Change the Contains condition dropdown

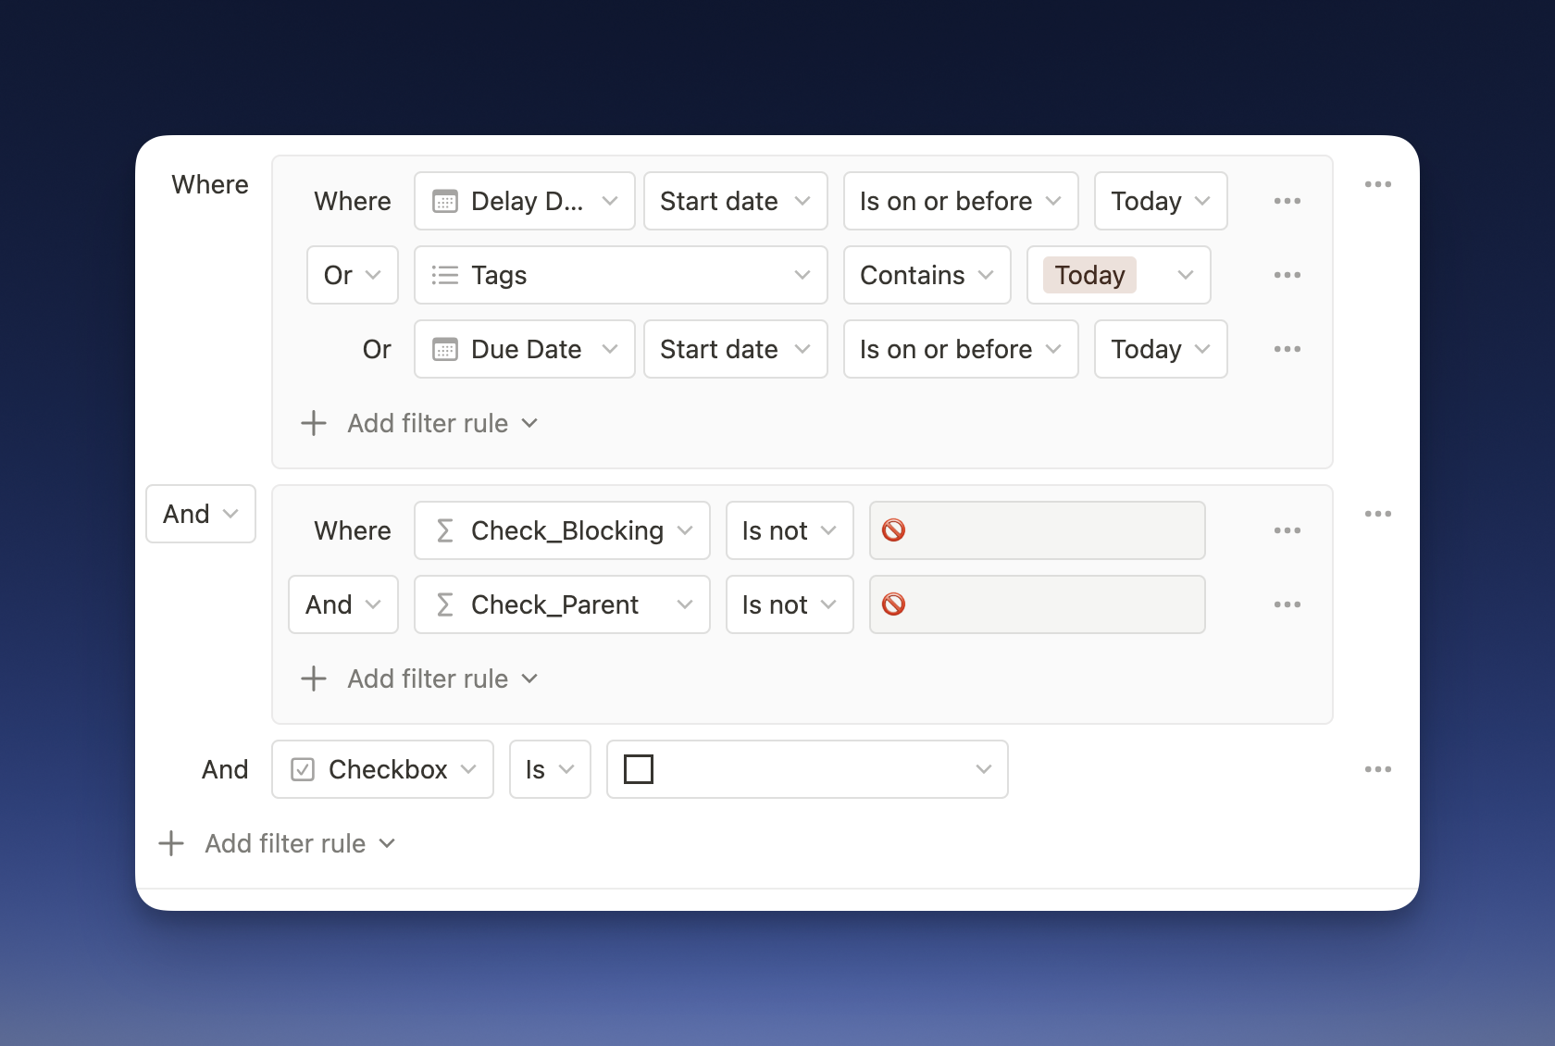[927, 275]
